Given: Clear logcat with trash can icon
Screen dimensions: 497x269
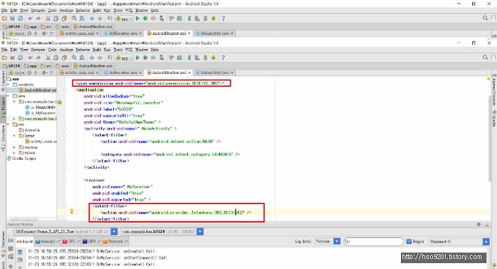Looking at the screenshot, I should (x=20, y=252).
